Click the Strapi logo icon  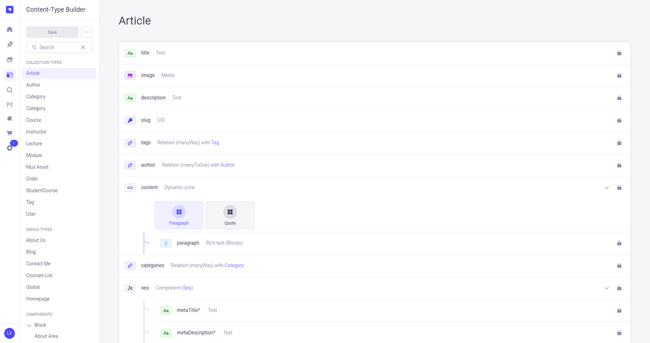[9, 9]
